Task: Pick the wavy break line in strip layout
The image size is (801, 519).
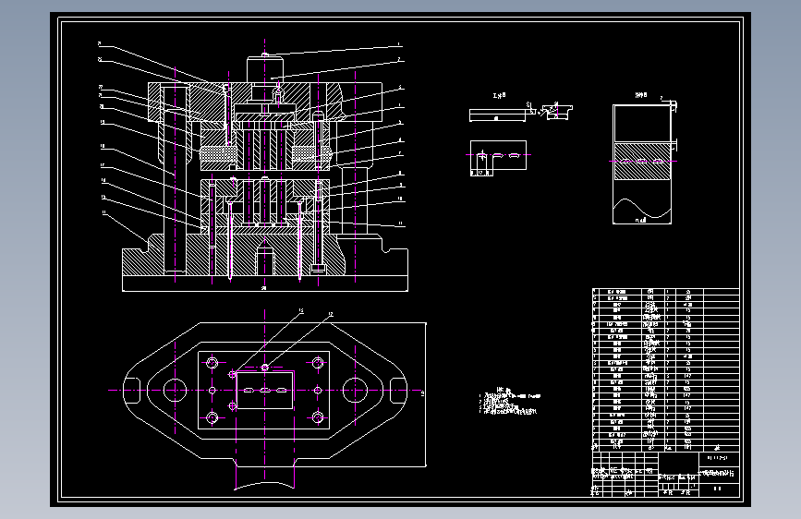Action: 642,209
